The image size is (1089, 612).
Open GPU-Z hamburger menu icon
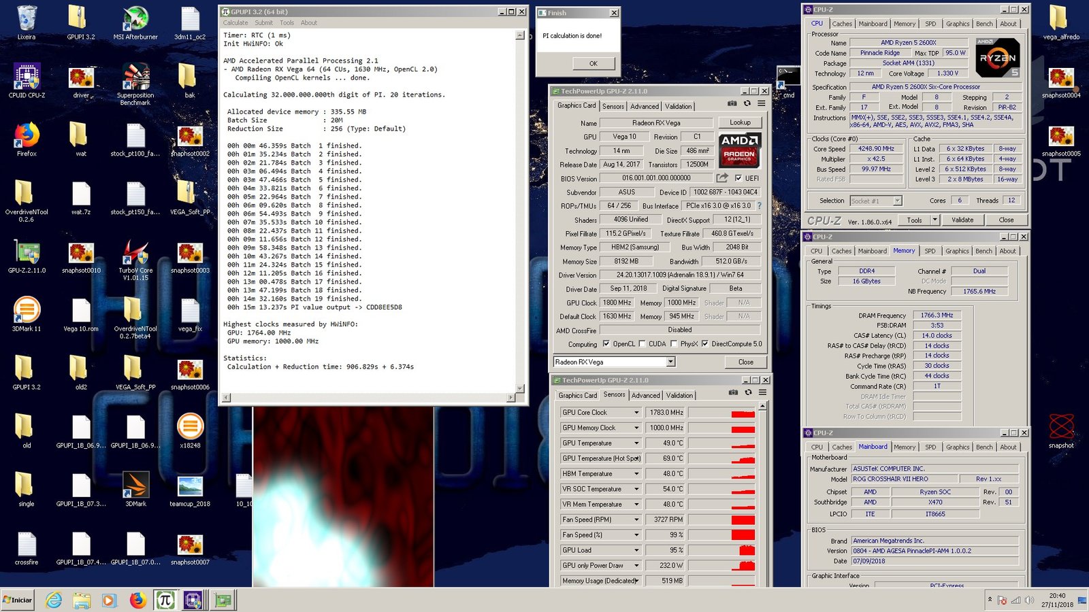760,104
